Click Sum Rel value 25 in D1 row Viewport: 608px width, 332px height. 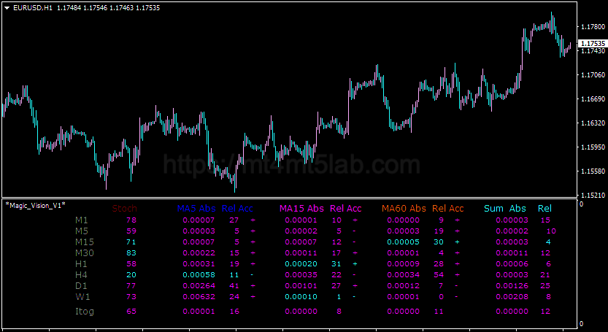point(545,286)
